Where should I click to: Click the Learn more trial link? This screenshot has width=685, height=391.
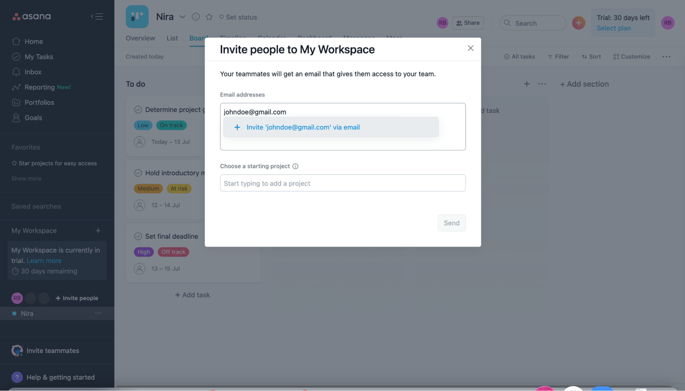44,261
